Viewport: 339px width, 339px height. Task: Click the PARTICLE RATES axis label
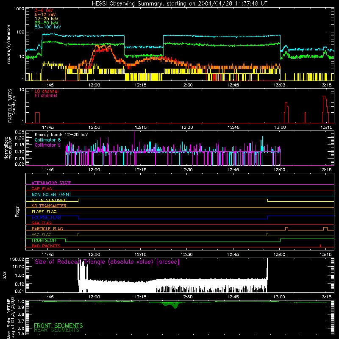point(10,106)
